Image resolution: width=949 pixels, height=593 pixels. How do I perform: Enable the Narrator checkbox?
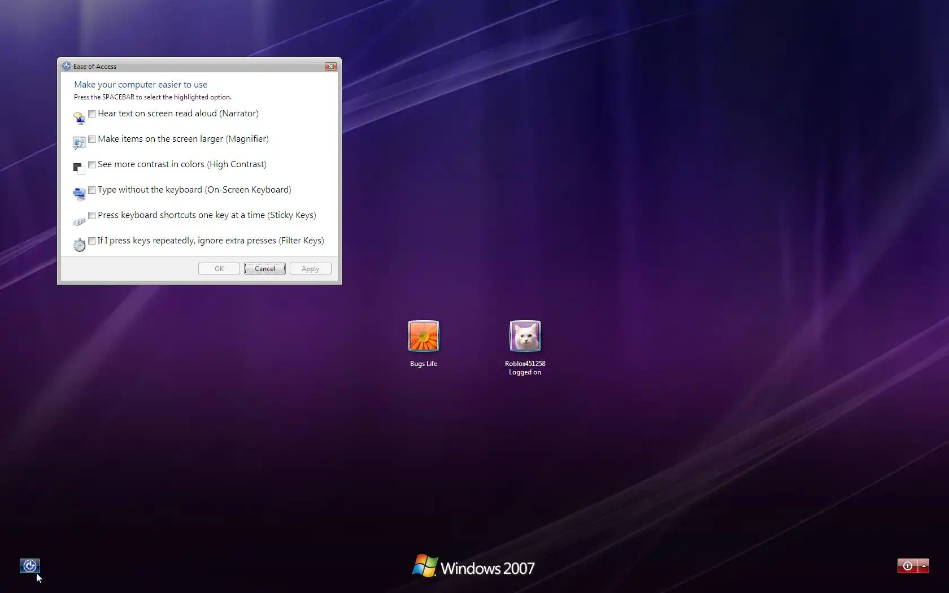tap(92, 114)
